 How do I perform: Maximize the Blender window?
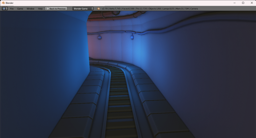243,3
